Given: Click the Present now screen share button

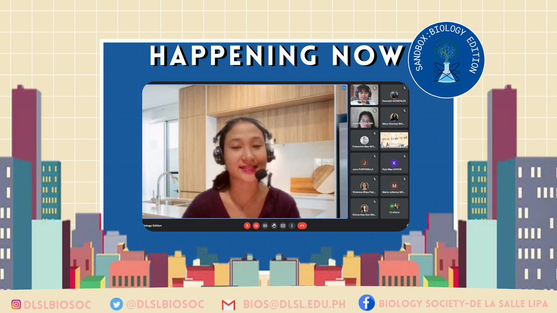Looking at the screenshot, I should click(x=283, y=226).
